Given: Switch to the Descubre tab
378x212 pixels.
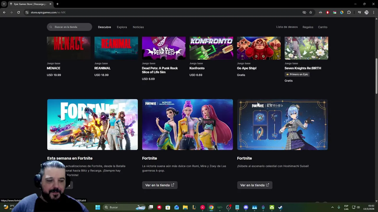Looking at the screenshot, I should [105, 27].
